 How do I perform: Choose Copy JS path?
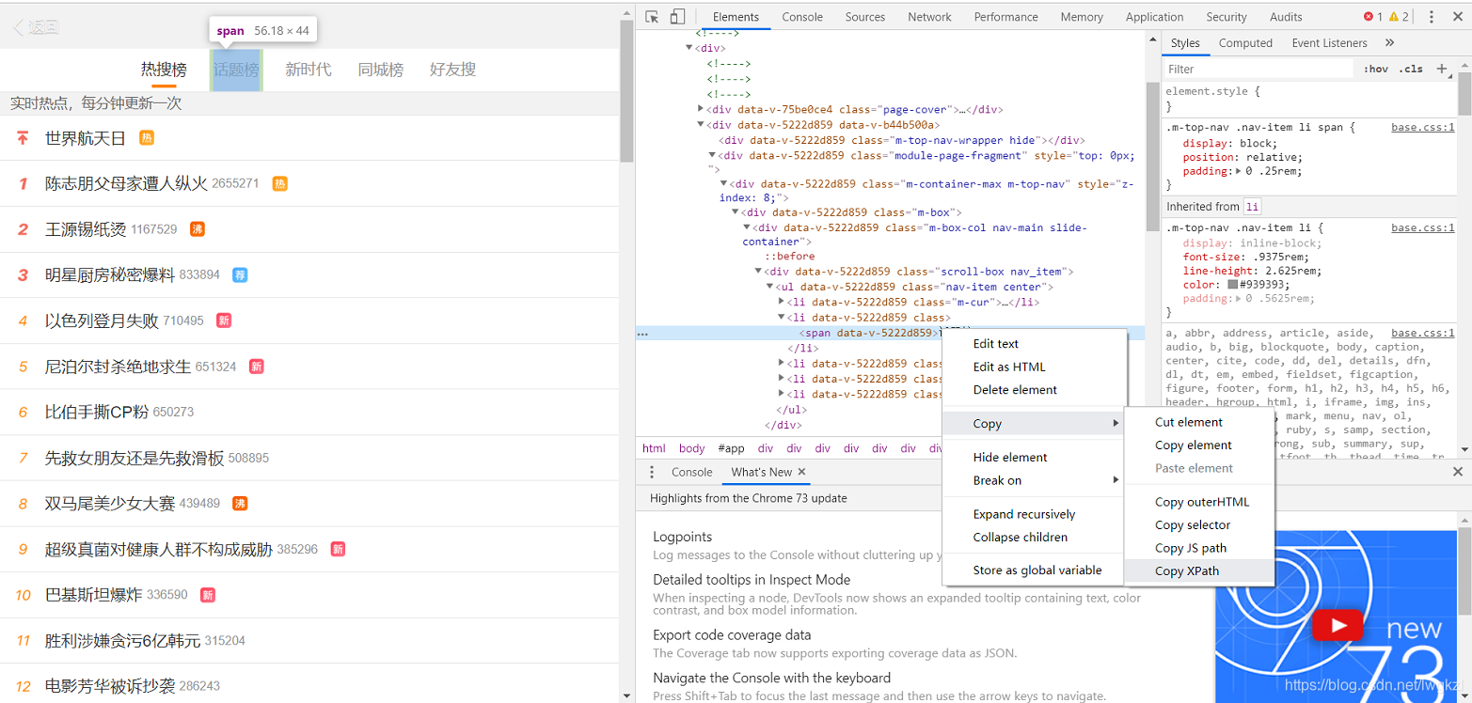1198,548
